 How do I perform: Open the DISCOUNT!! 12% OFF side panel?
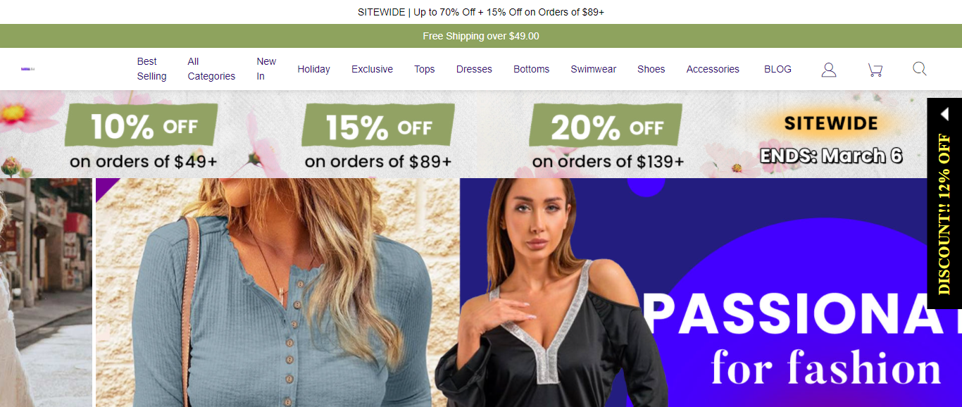click(944, 215)
